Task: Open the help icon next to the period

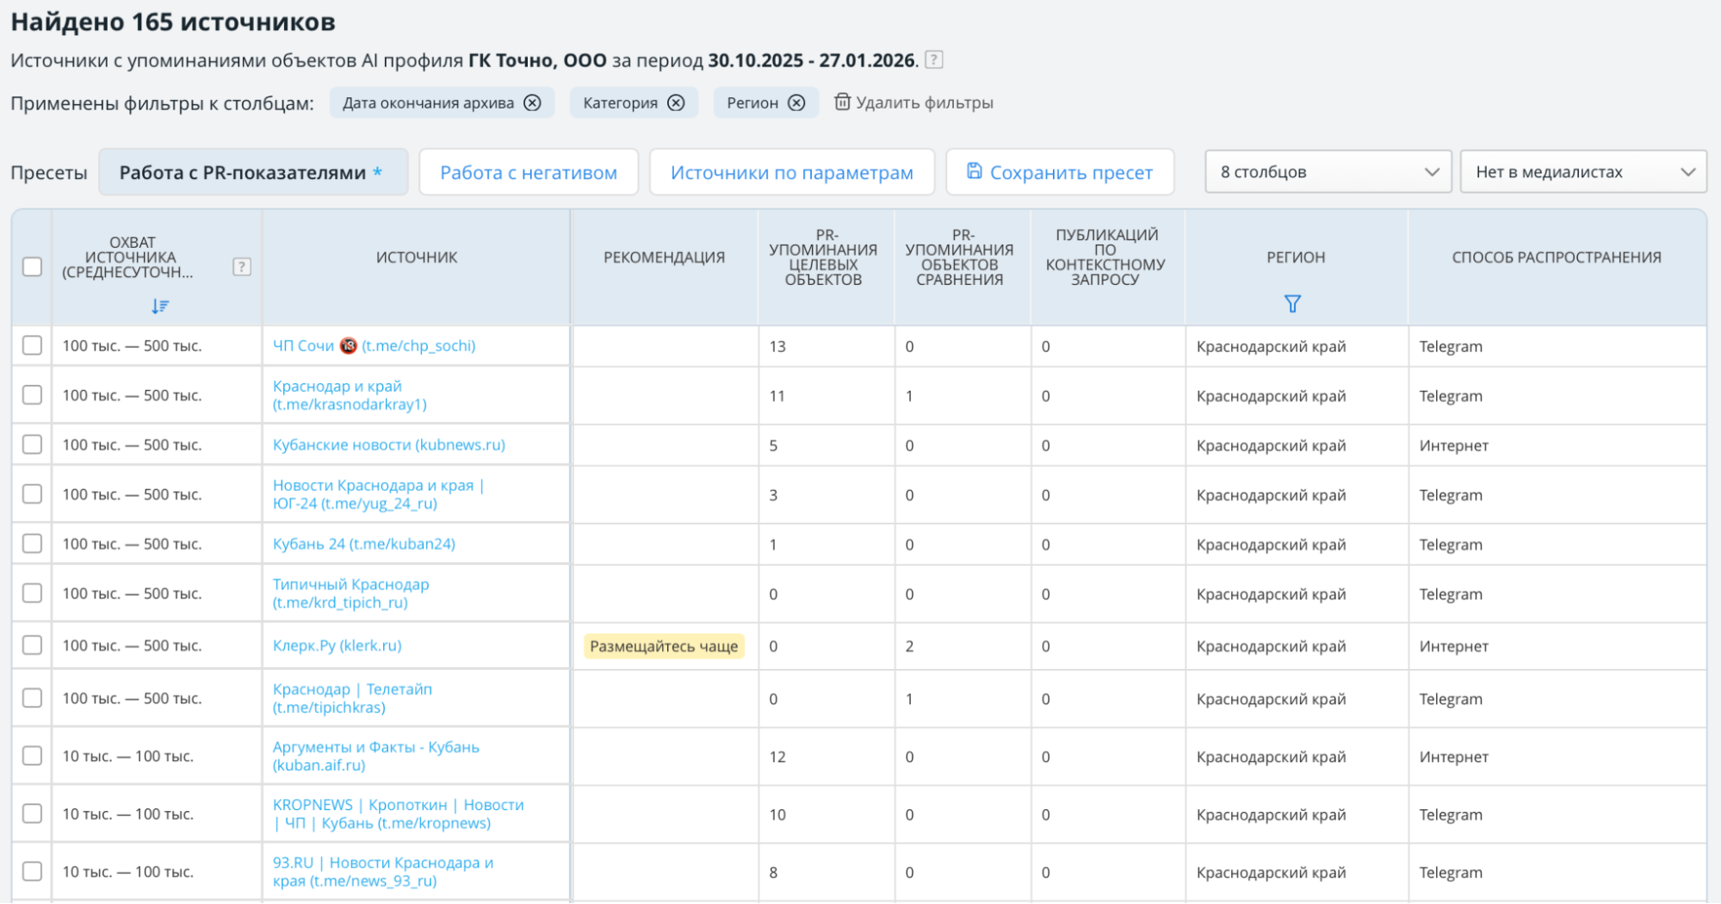Action: tap(934, 60)
